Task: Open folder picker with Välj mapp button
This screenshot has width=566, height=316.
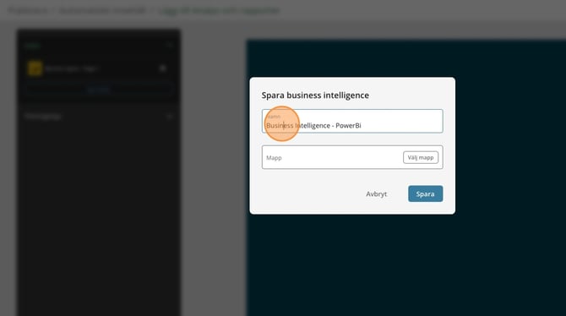Action: (x=421, y=157)
